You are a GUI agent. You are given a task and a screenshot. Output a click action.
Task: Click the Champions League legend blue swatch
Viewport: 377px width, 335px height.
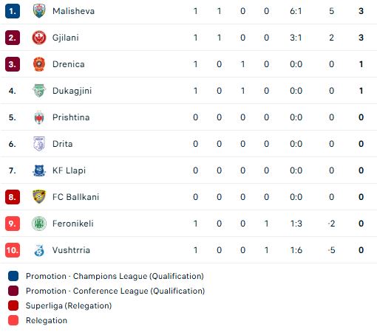click(13, 276)
